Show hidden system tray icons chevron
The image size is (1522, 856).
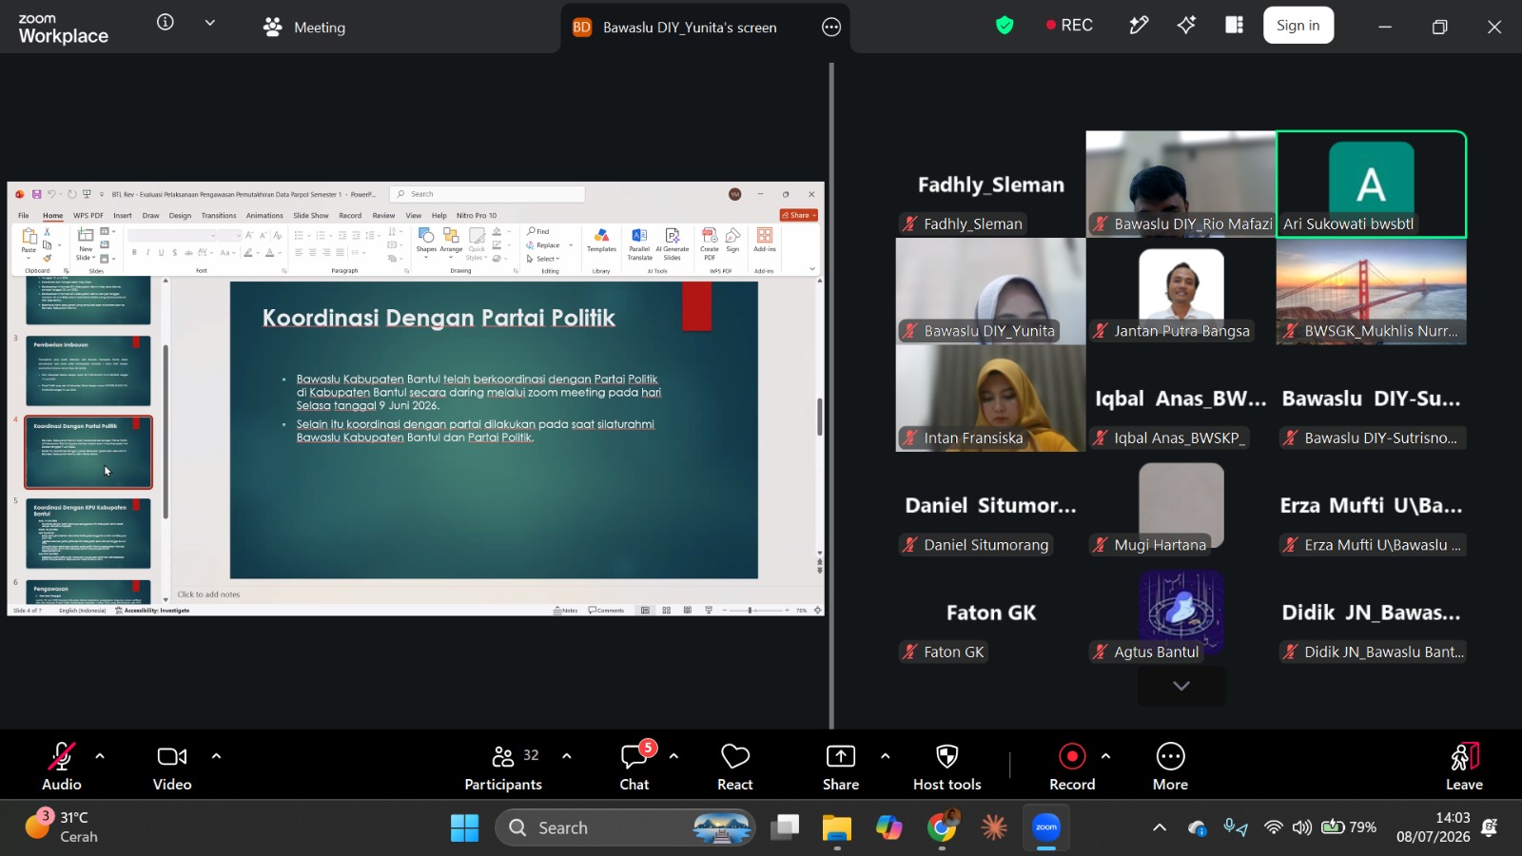coord(1160,828)
